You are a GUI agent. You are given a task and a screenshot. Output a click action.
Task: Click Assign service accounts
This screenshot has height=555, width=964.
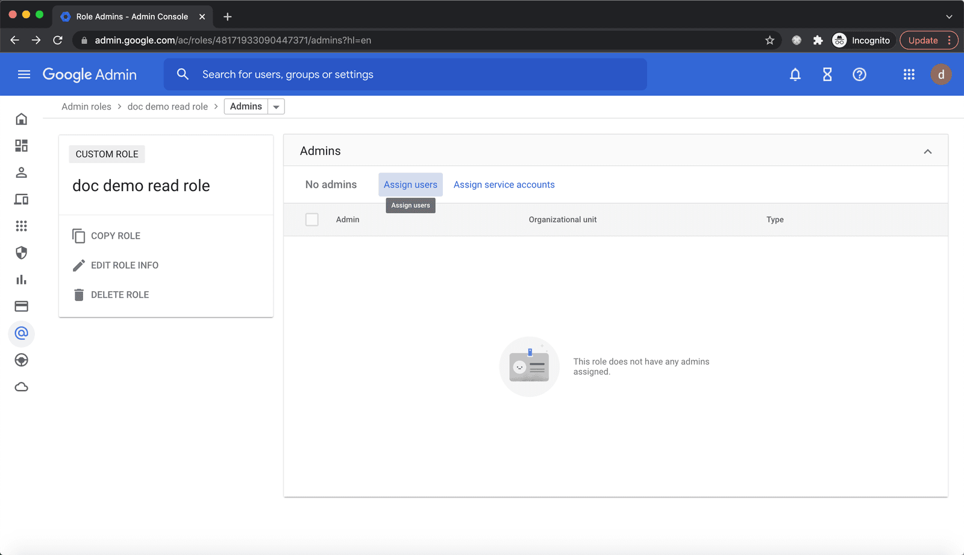[x=504, y=184]
